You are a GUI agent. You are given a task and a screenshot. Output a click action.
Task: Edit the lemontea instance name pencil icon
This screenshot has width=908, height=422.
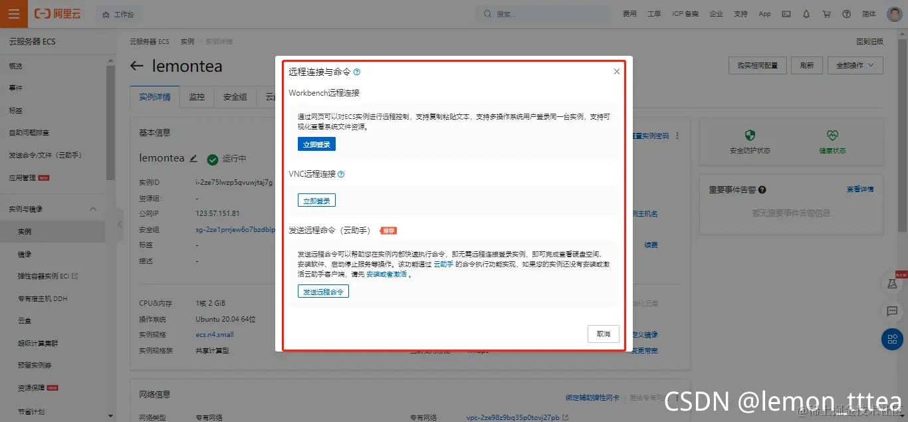pos(193,158)
